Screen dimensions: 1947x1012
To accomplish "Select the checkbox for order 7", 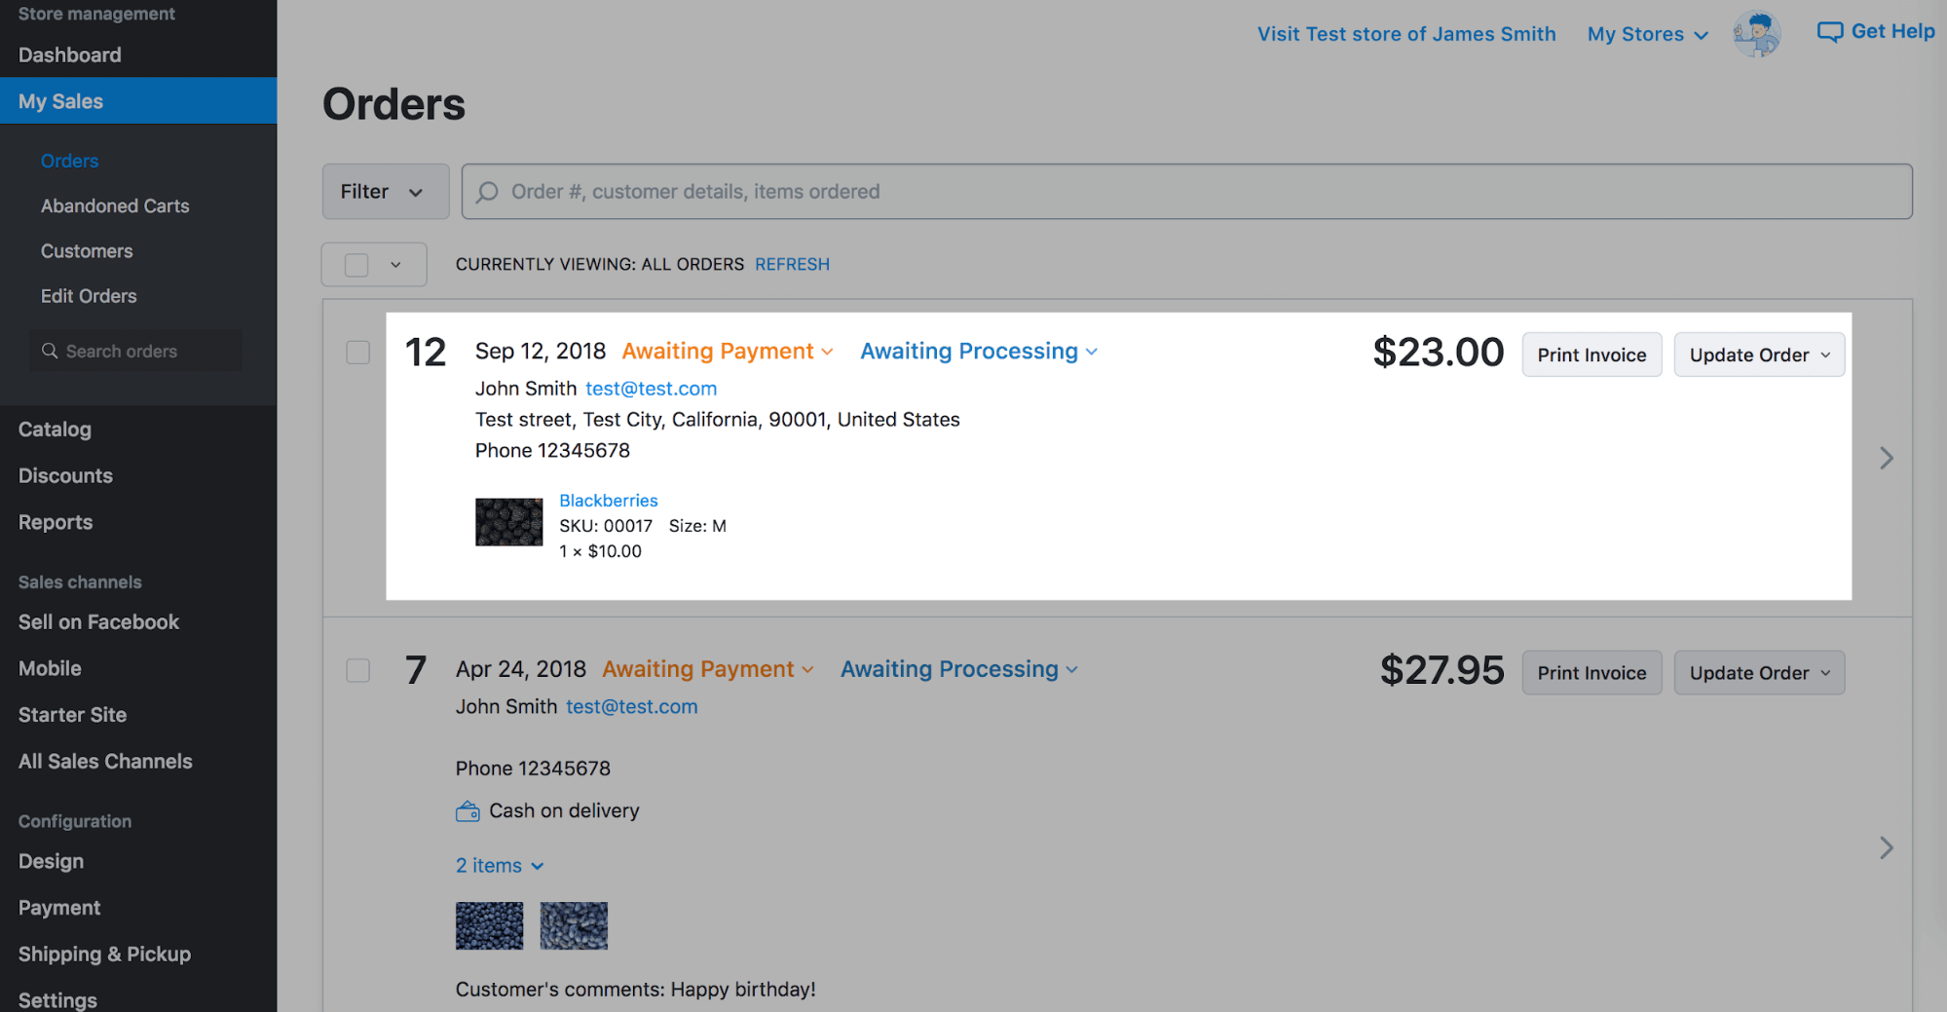I will click(358, 670).
